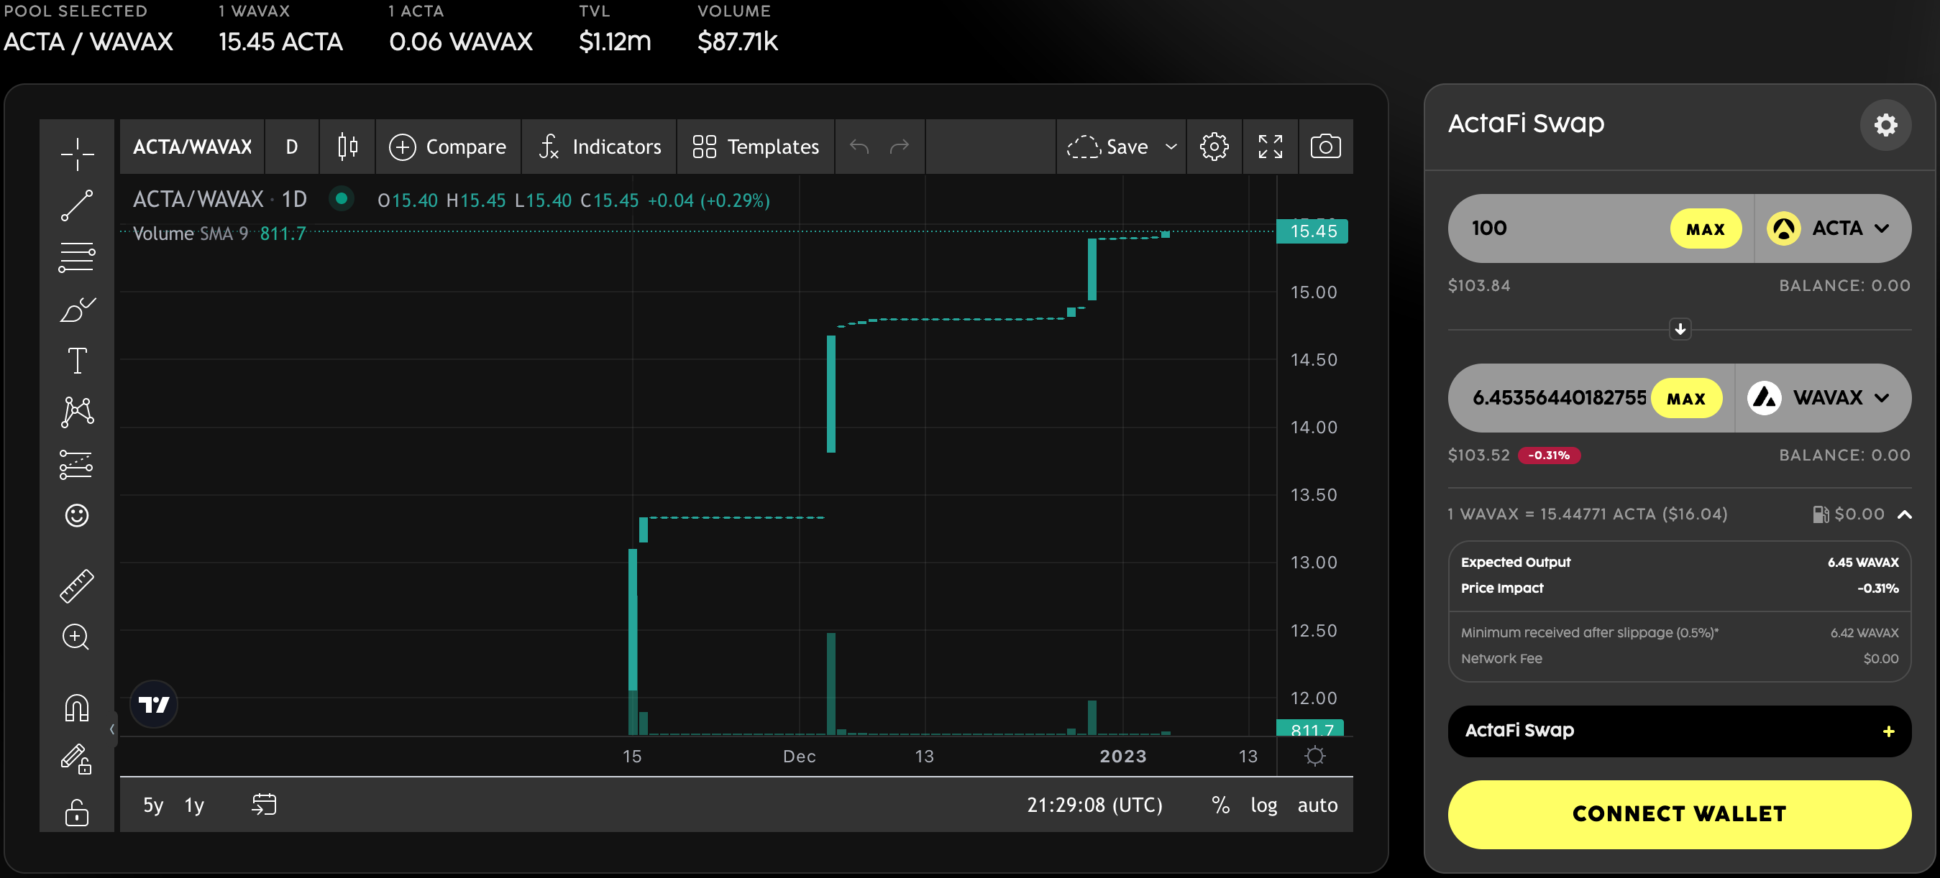This screenshot has width=1940, height=878.
Task: Toggle auto scale on chart
Action: point(1317,805)
